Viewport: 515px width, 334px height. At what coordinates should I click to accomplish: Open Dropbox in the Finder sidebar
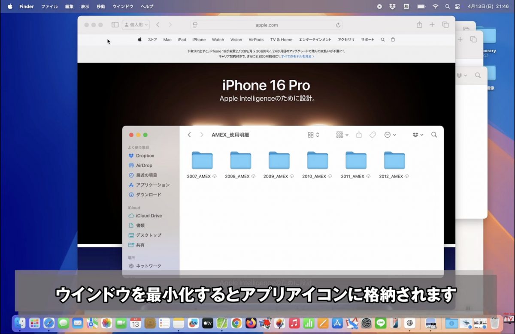pos(145,156)
